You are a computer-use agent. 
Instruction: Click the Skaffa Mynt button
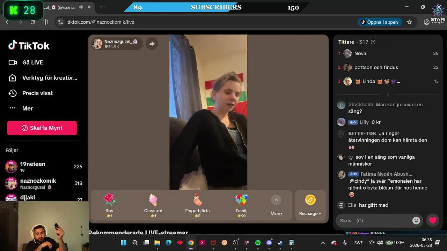click(42, 128)
